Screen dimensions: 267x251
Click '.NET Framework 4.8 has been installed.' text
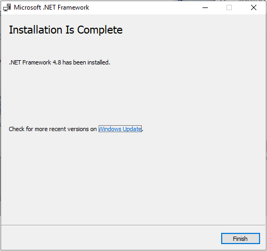point(60,62)
